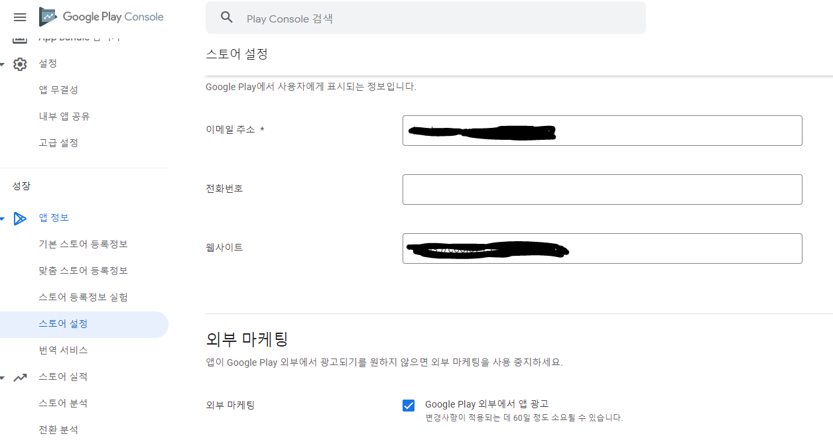Select 스토어 등록정보 실험 menu item
833x440 pixels.
click(x=84, y=298)
